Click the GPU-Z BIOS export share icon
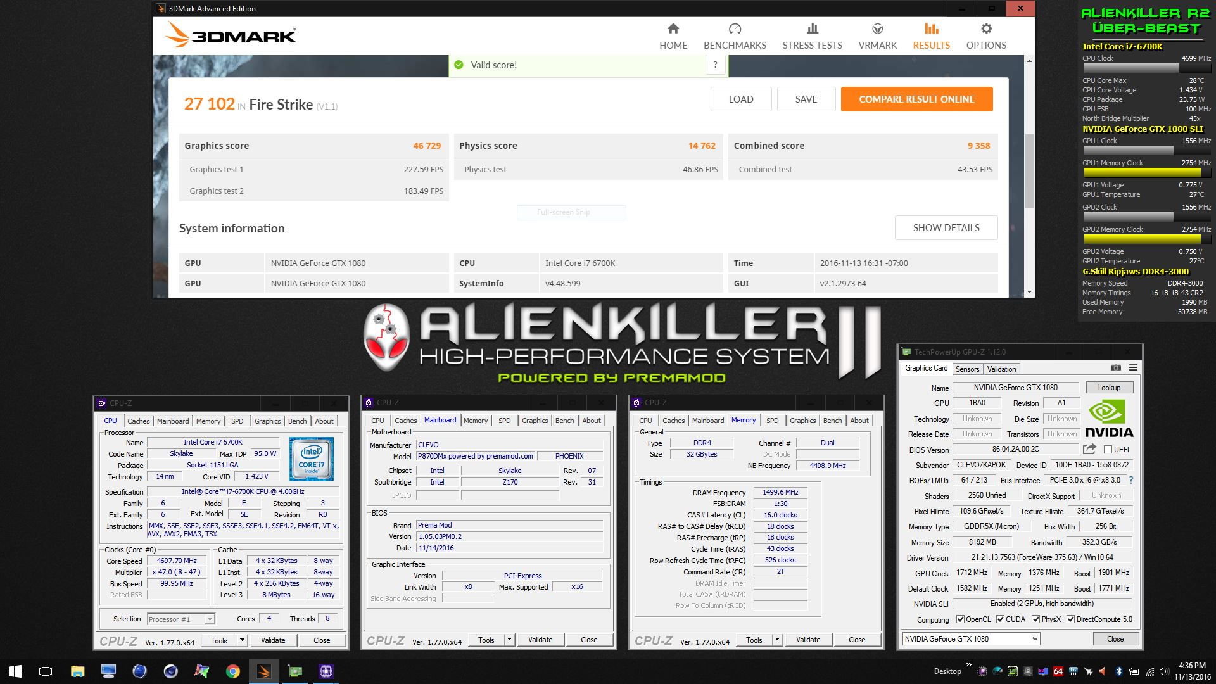Image resolution: width=1216 pixels, height=684 pixels. (1089, 449)
